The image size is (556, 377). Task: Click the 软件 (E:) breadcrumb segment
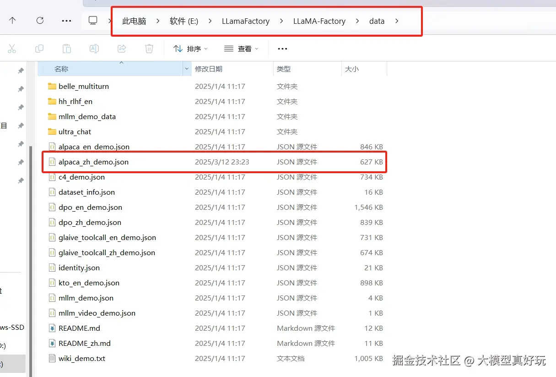[184, 21]
